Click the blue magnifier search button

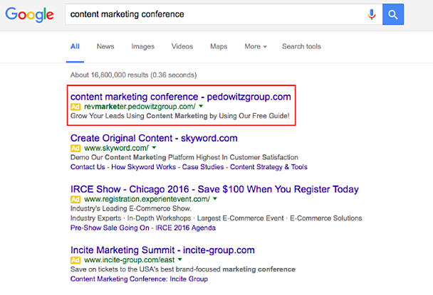pos(393,14)
